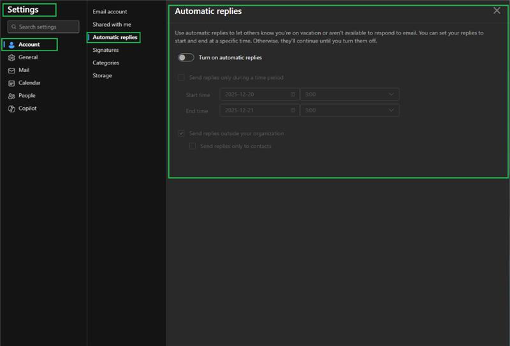Screen dimensions: 510x346
Task: Click the Copilot icon in sidebar
Action: 11,109
